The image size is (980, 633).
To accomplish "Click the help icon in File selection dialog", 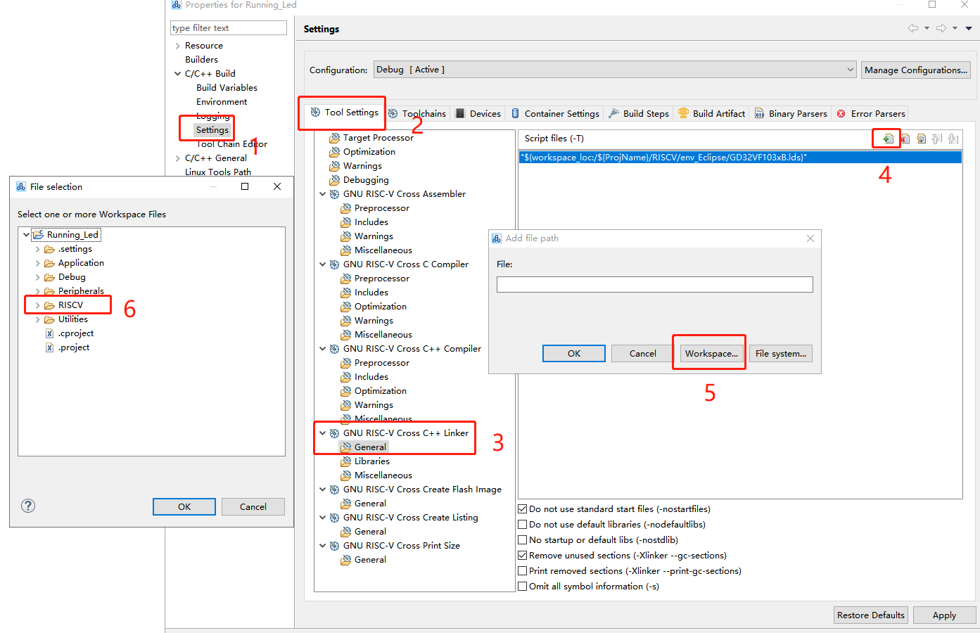I will [x=28, y=506].
